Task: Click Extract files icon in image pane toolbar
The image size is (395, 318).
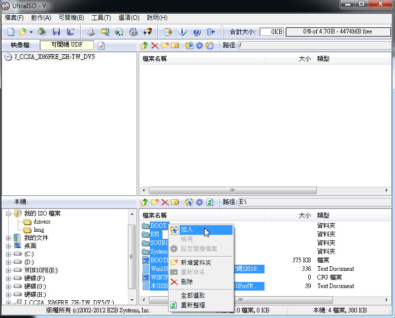Action: tap(189, 46)
